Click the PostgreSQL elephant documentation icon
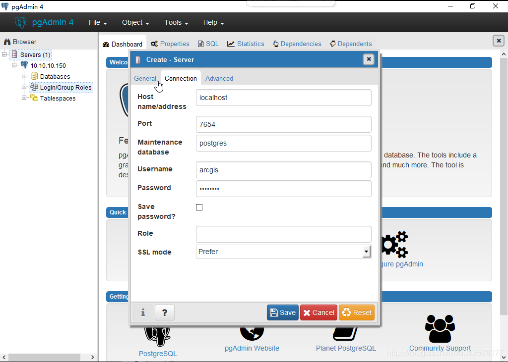Viewport: 508px width, 362px height. click(x=157, y=336)
